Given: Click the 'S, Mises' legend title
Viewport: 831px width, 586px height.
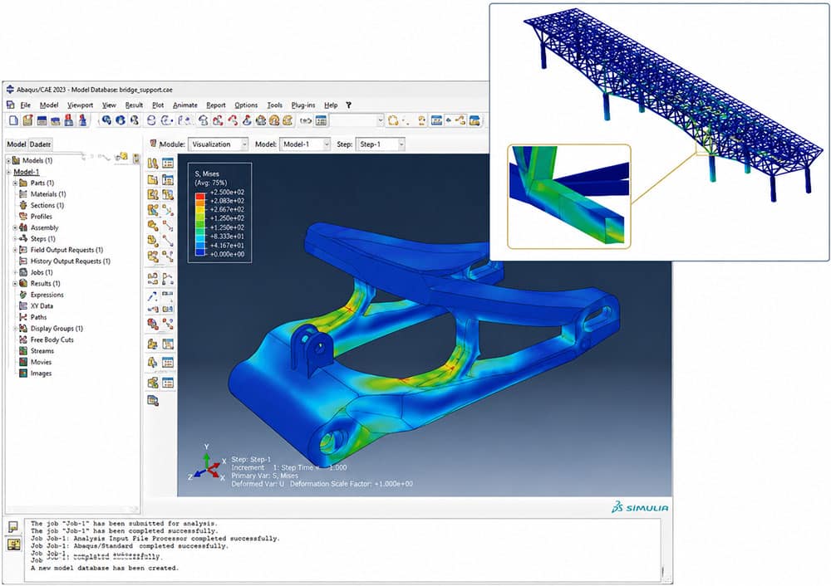Looking at the screenshot, I should [x=207, y=173].
